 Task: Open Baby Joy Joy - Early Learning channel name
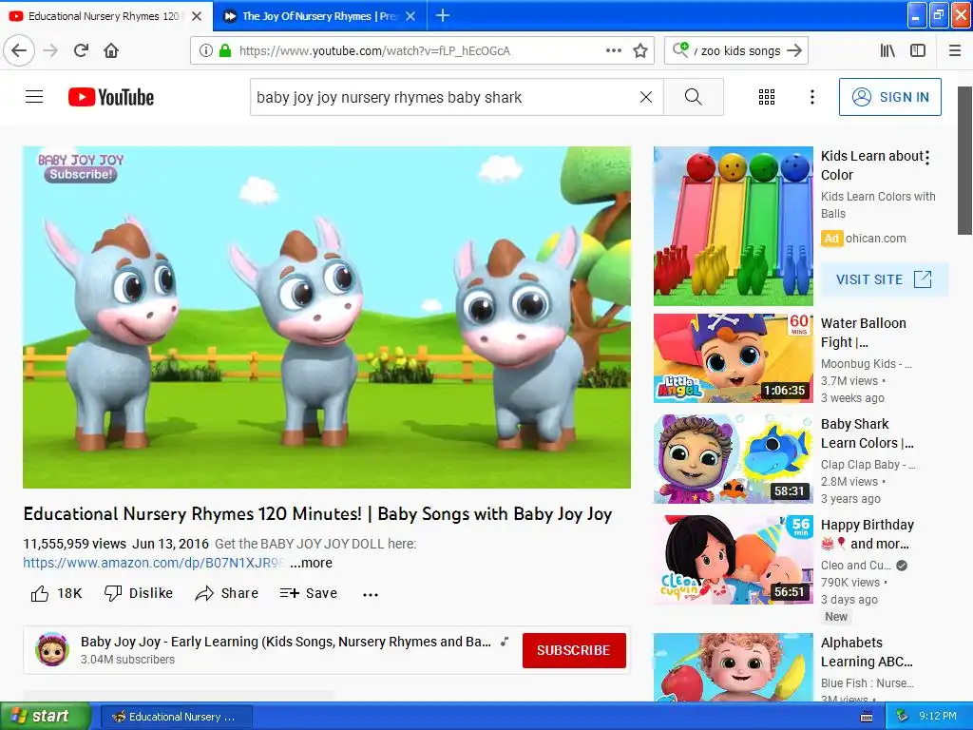tap(285, 642)
